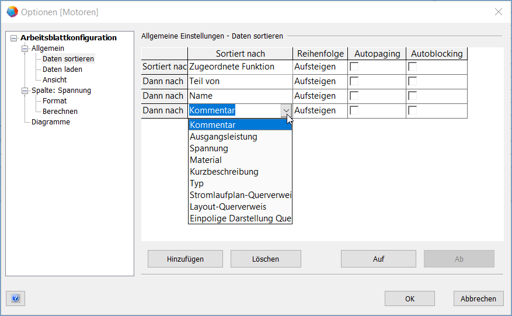Choose Ausgangsleistung from the dropdown list

coord(223,137)
